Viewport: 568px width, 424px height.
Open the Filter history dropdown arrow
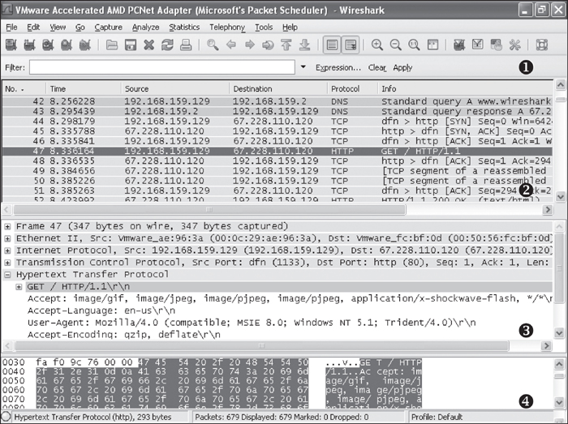pyautogui.click(x=303, y=67)
